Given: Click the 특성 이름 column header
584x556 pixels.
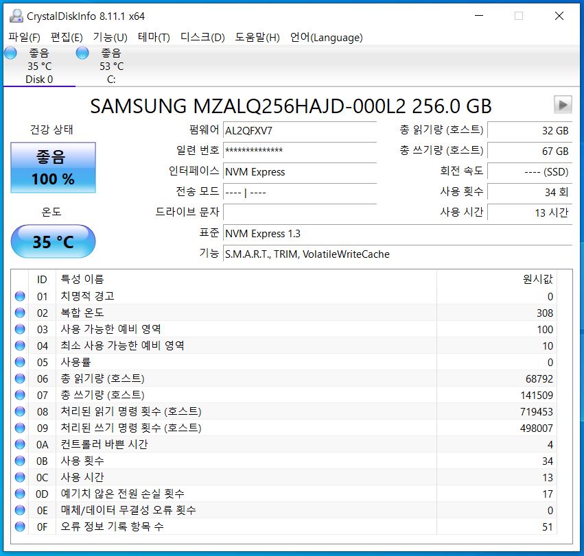Looking at the screenshot, I should (246, 279).
